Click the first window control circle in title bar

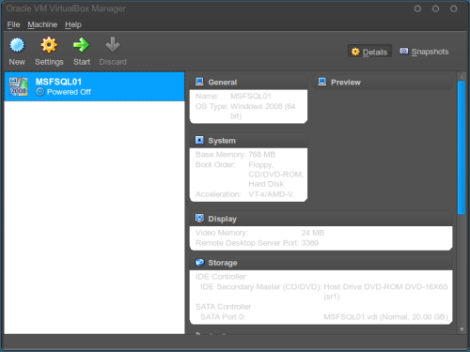(x=417, y=8)
